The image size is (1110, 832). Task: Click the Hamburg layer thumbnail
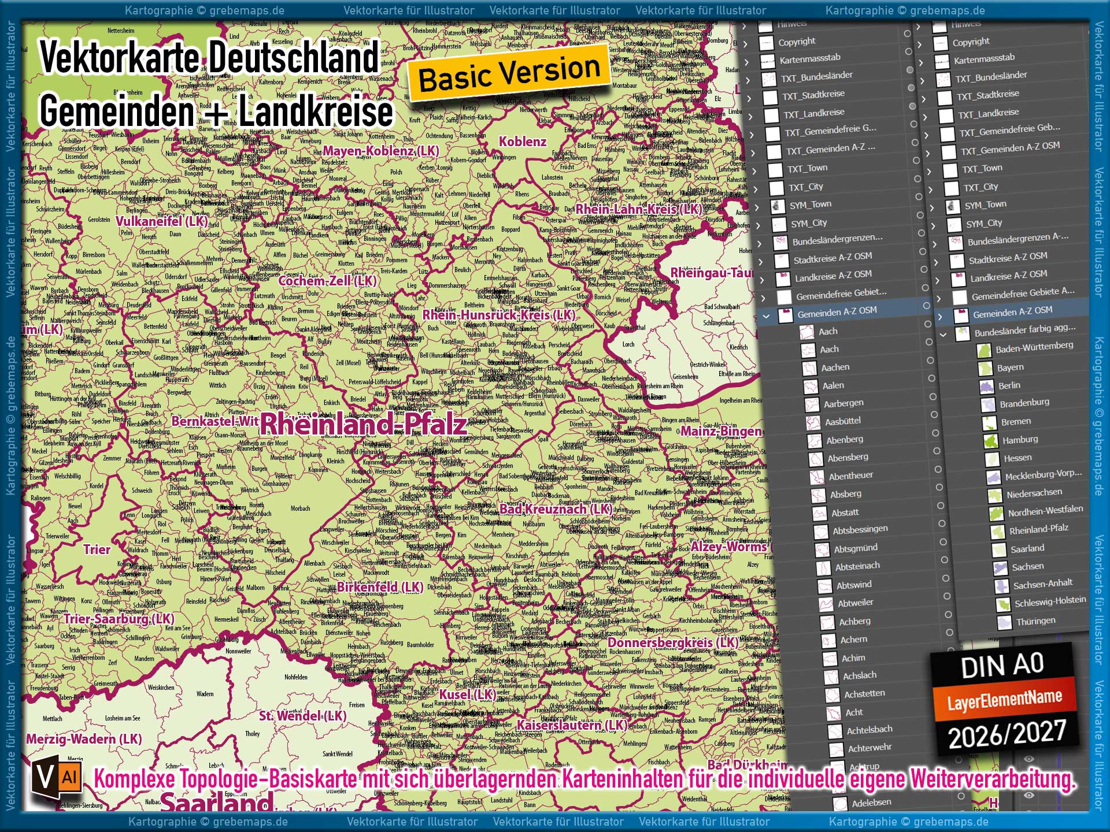[990, 441]
